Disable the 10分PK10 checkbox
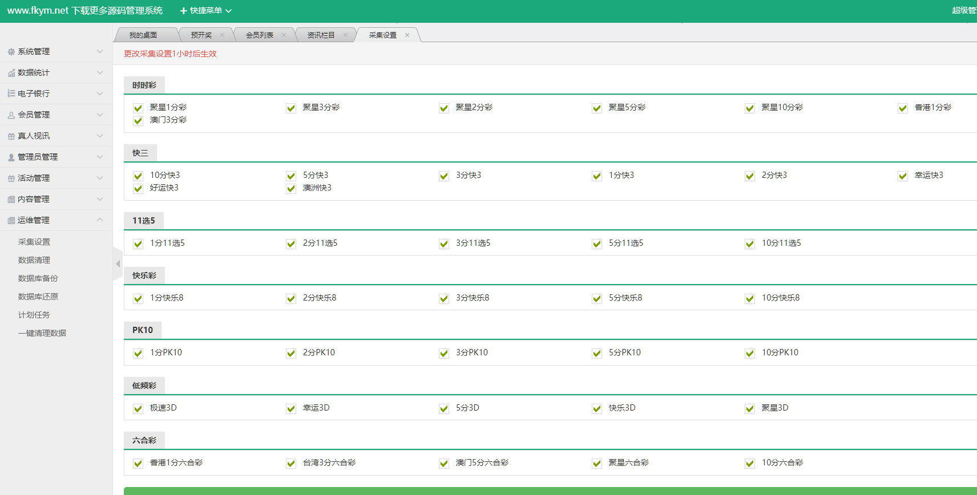The height and width of the screenshot is (495, 977). pos(750,353)
